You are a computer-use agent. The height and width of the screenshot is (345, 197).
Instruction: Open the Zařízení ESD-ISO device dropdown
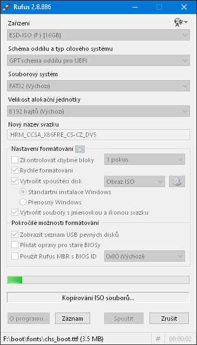click(98, 35)
